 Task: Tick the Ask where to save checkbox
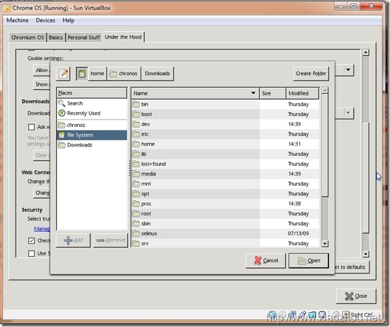point(31,127)
